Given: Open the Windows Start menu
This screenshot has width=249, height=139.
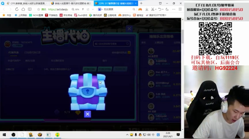Looking at the screenshot, I should [4, 135].
